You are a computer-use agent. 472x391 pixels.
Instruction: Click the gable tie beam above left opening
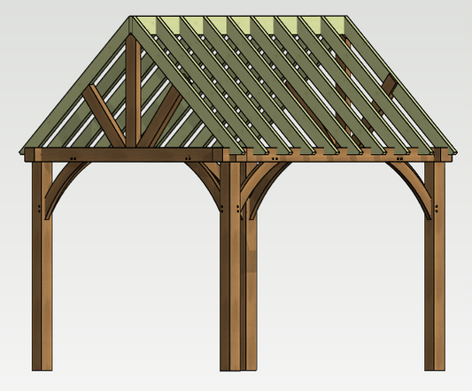(x=124, y=155)
